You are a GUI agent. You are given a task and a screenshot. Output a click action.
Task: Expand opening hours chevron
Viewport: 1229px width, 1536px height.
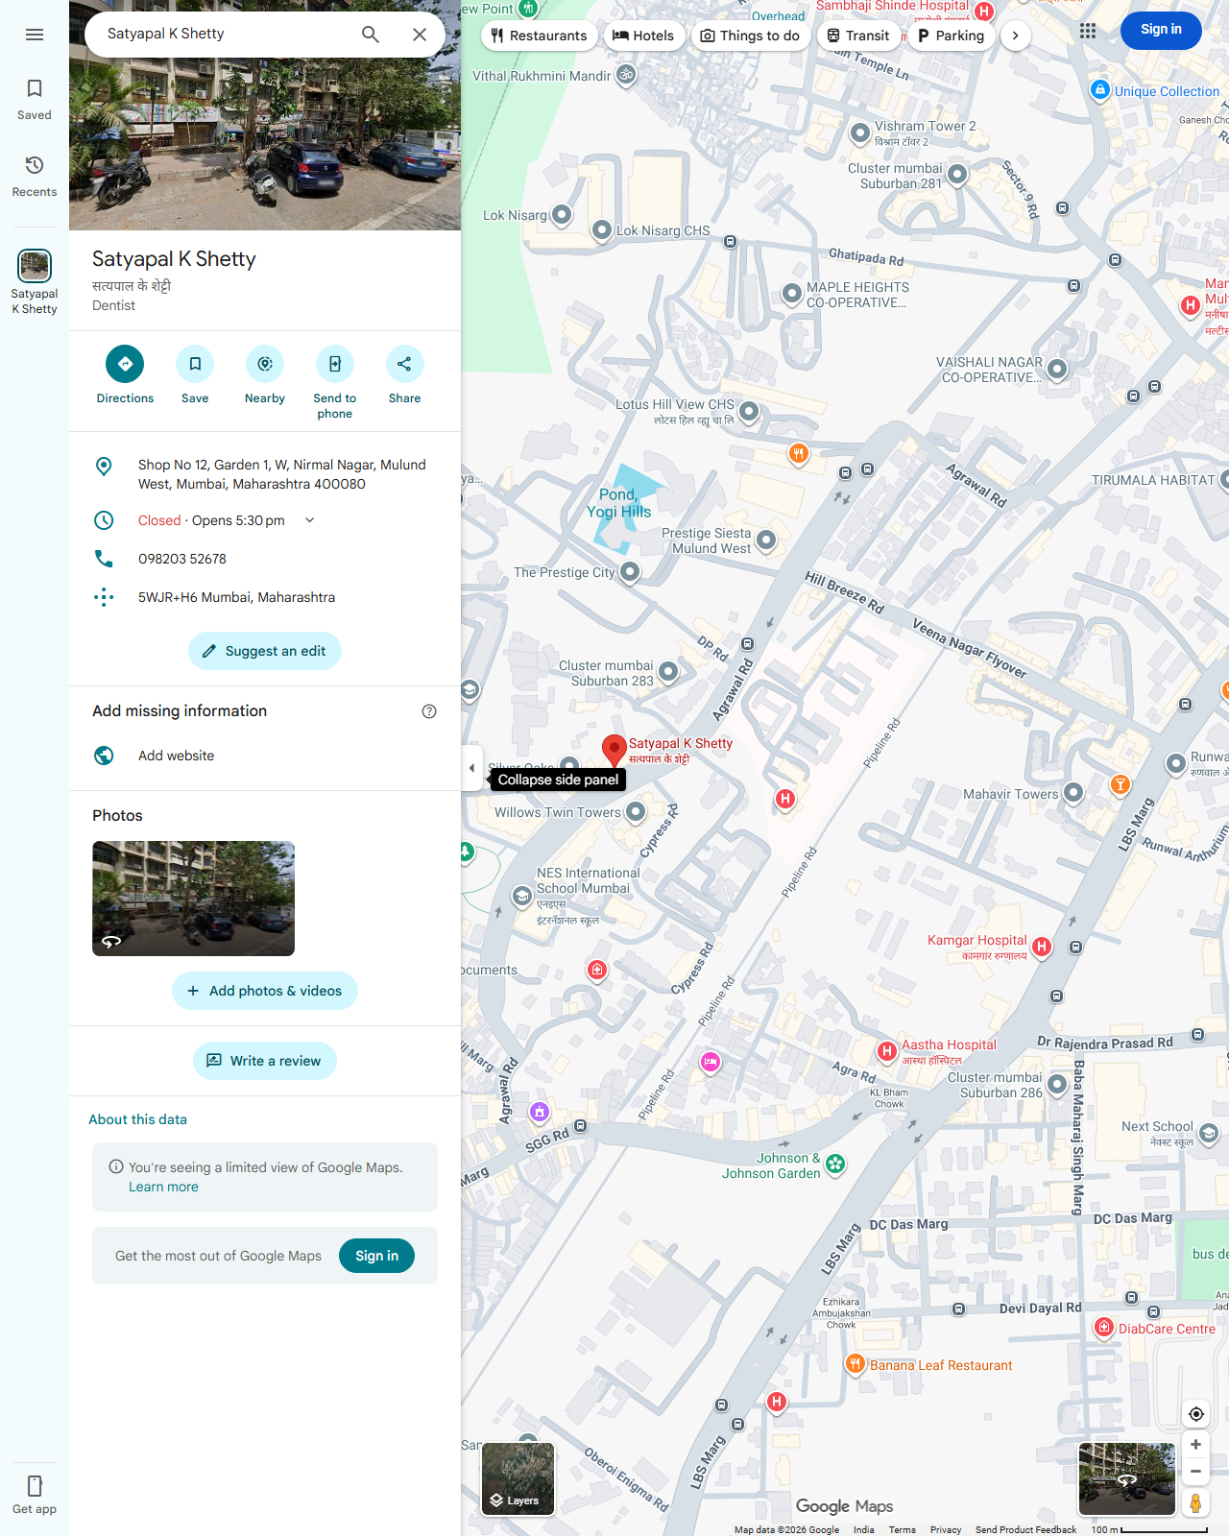pyautogui.click(x=309, y=520)
